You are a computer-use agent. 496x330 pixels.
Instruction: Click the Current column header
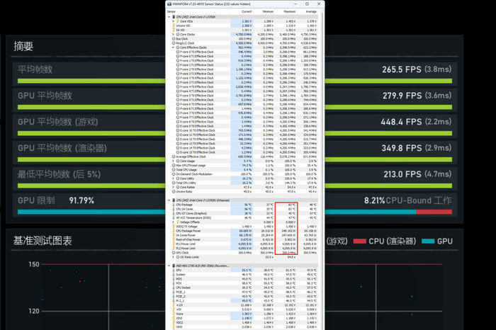(247, 12)
